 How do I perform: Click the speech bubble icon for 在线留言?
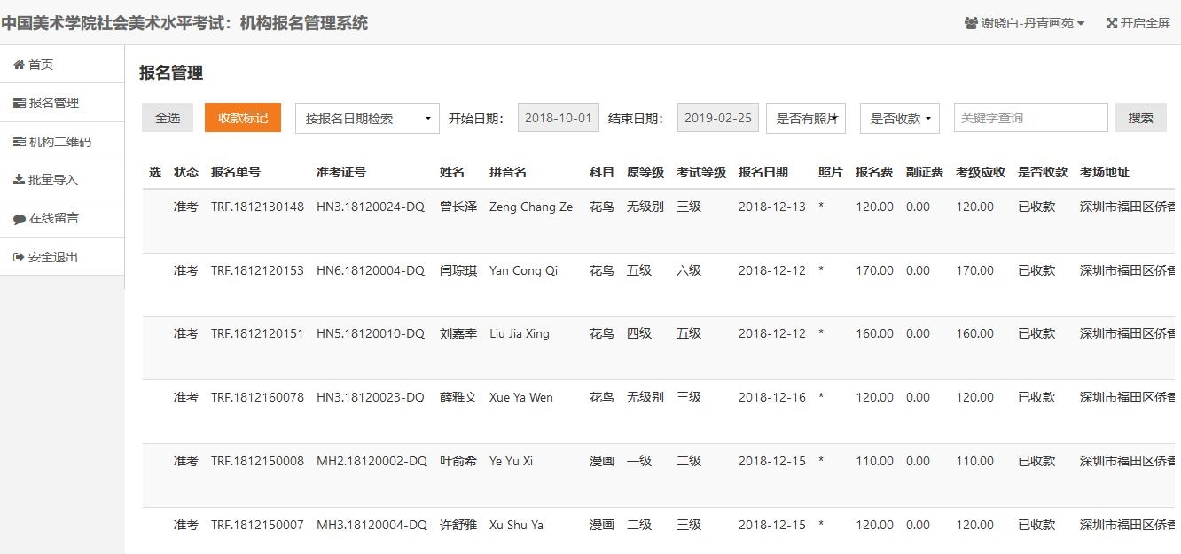(x=20, y=219)
